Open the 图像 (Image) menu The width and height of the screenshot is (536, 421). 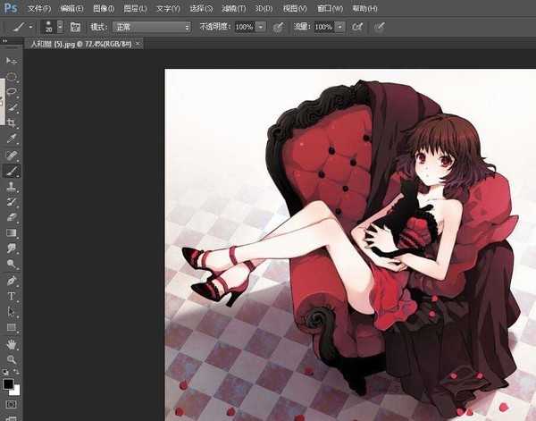point(104,8)
